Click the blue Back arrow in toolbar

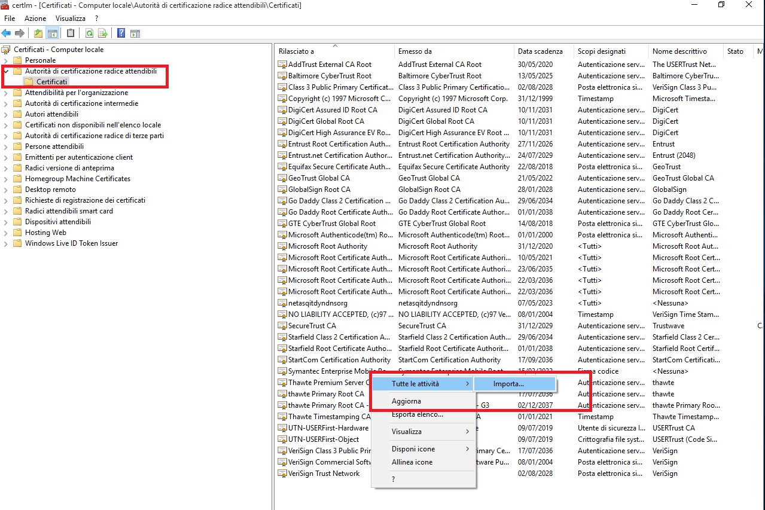[7, 33]
